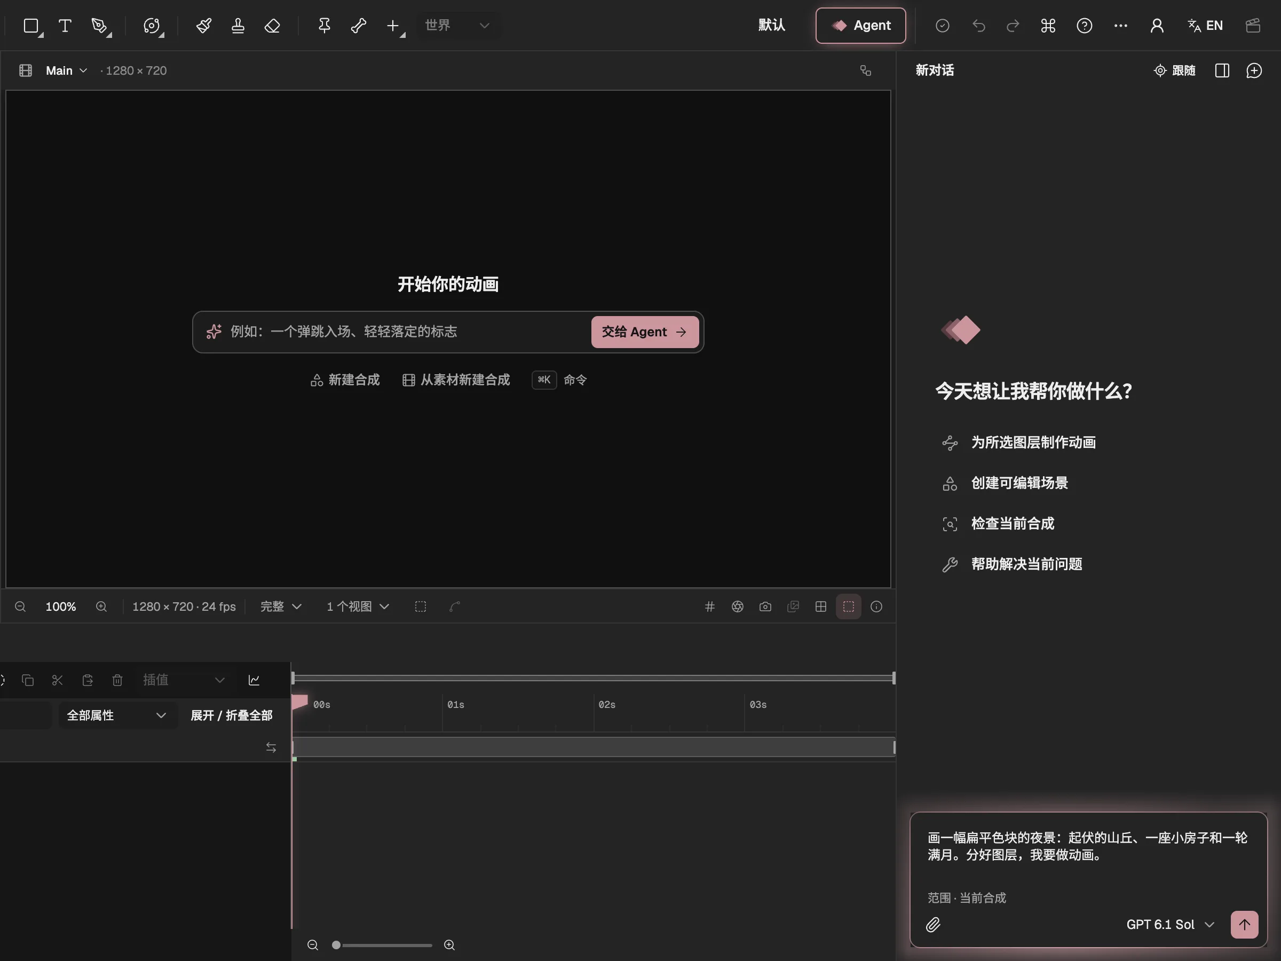Open the GPT 6.1 Sol model dropdown
Image resolution: width=1281 pixels, height=961 pixels.
click(x=1170, y=925)
